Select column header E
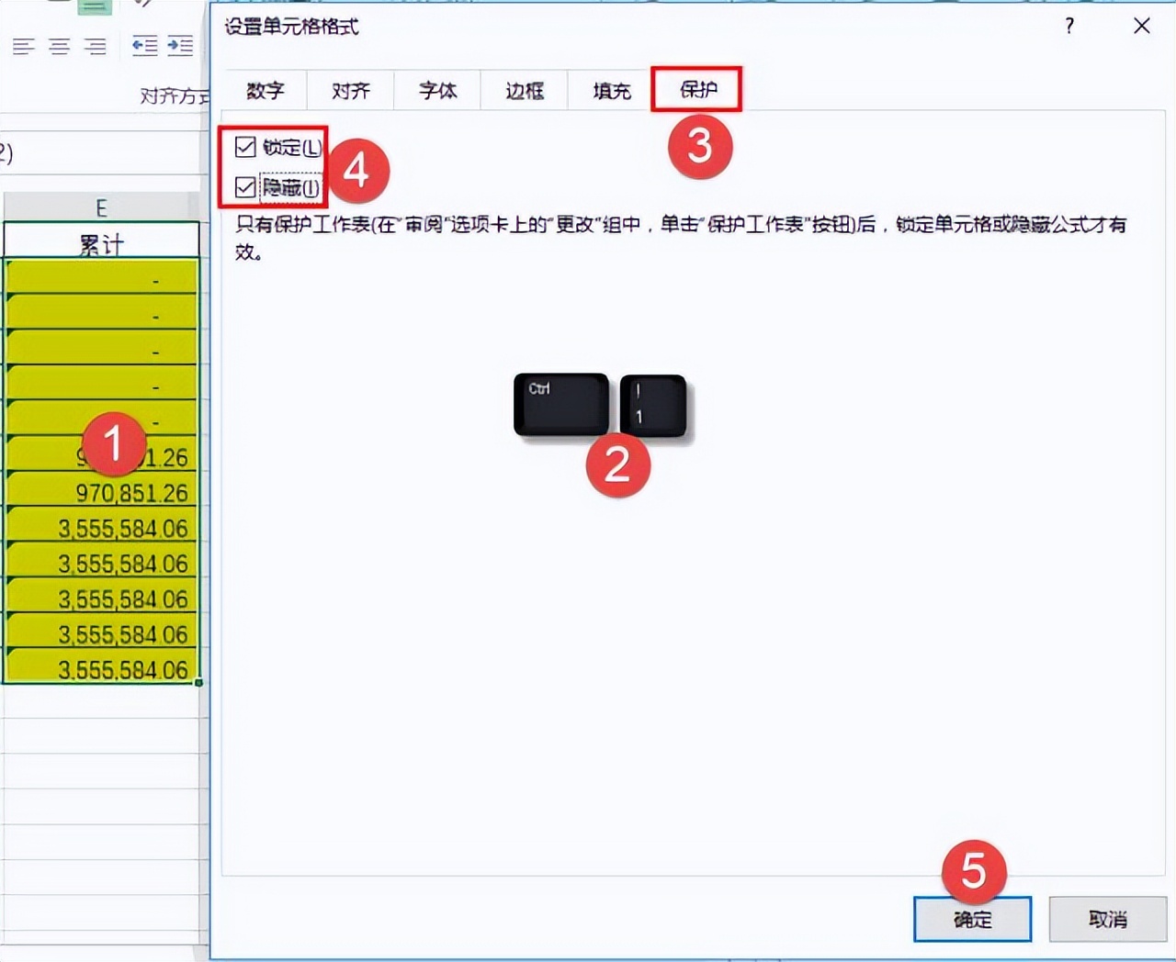Image resolution: width=1176 pixels, height=962 pixels. pos(101,207)
